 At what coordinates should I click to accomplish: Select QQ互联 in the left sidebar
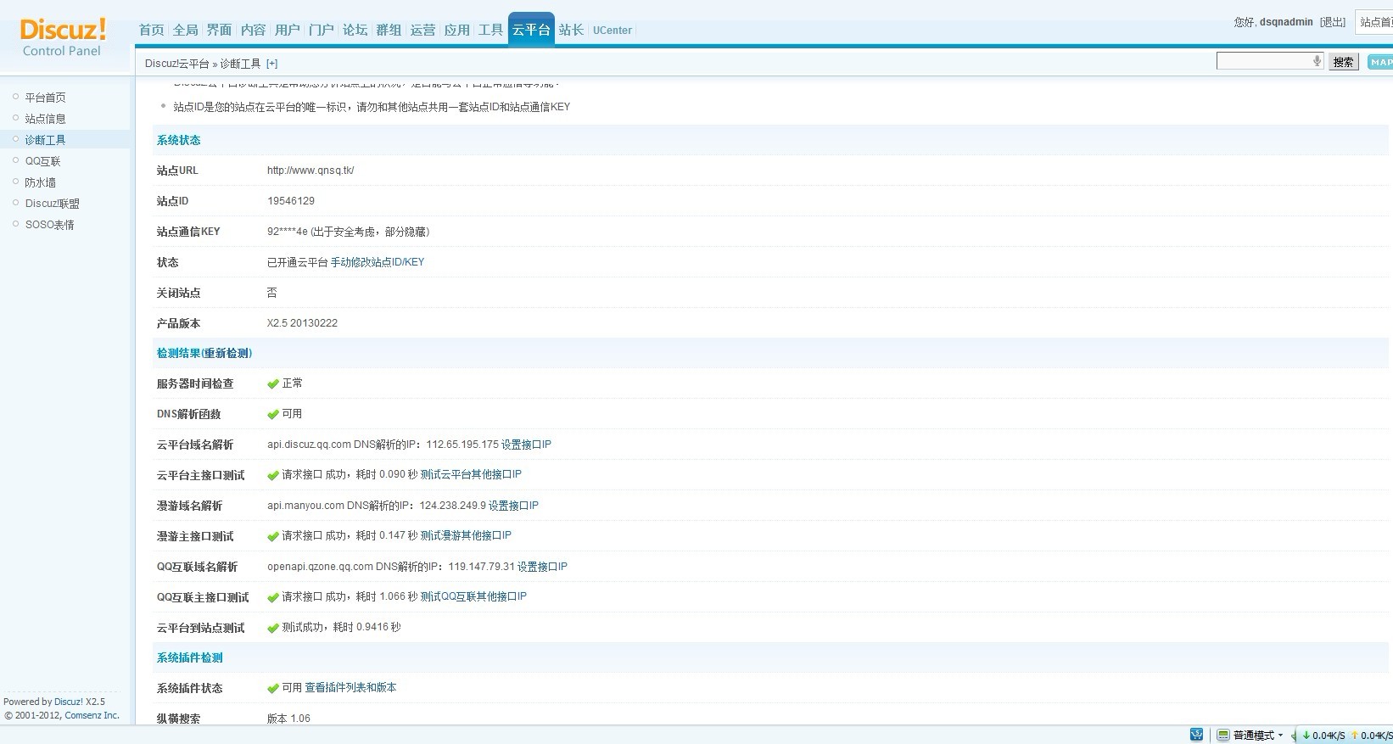pos(42,161)
